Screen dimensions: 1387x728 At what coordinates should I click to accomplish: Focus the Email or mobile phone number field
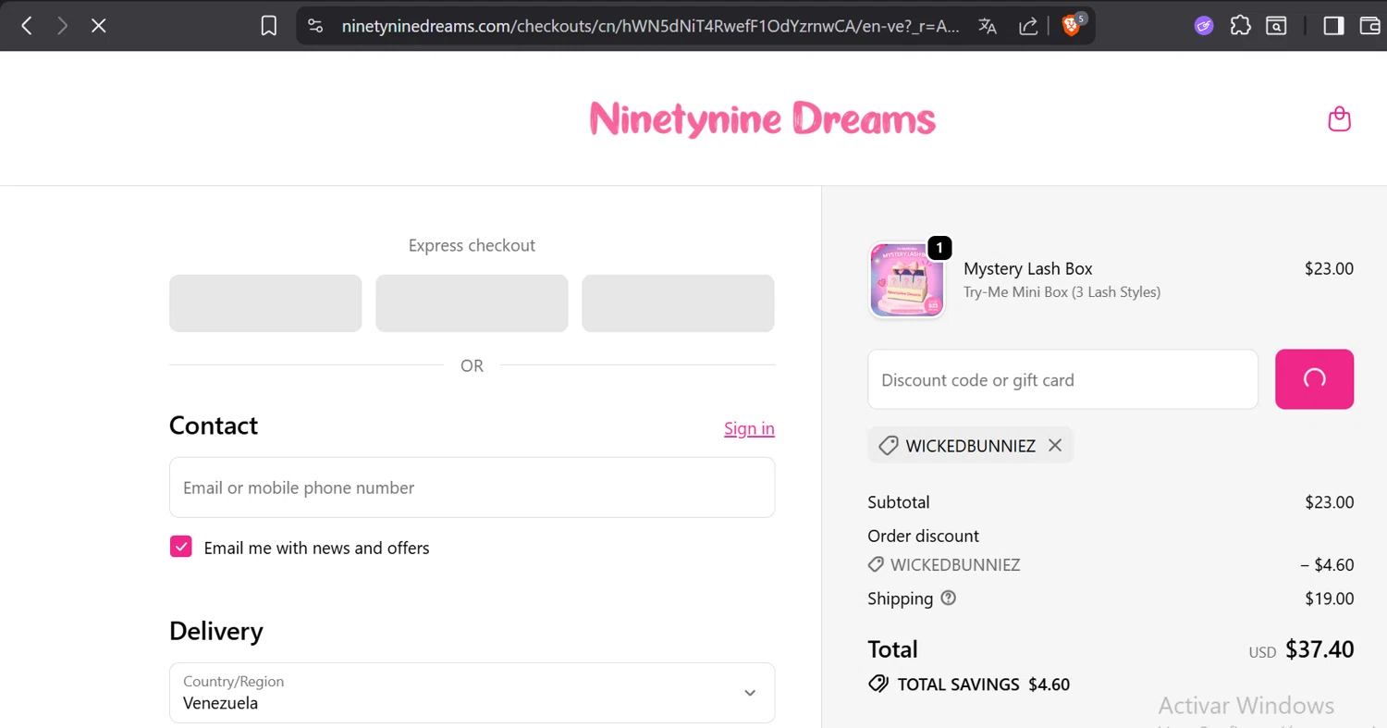pos(472,487)
